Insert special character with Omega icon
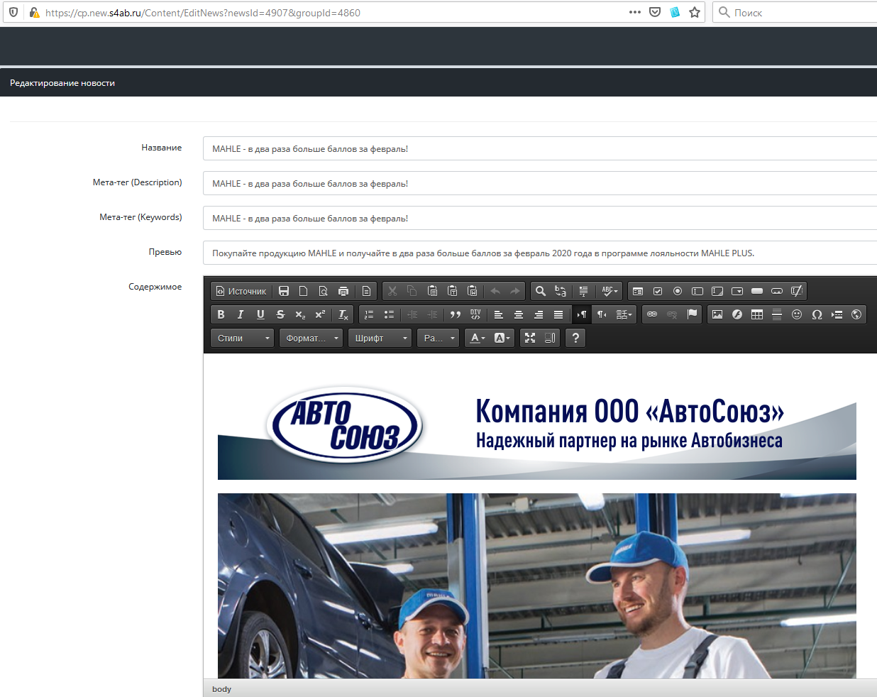 click(817, 314)
